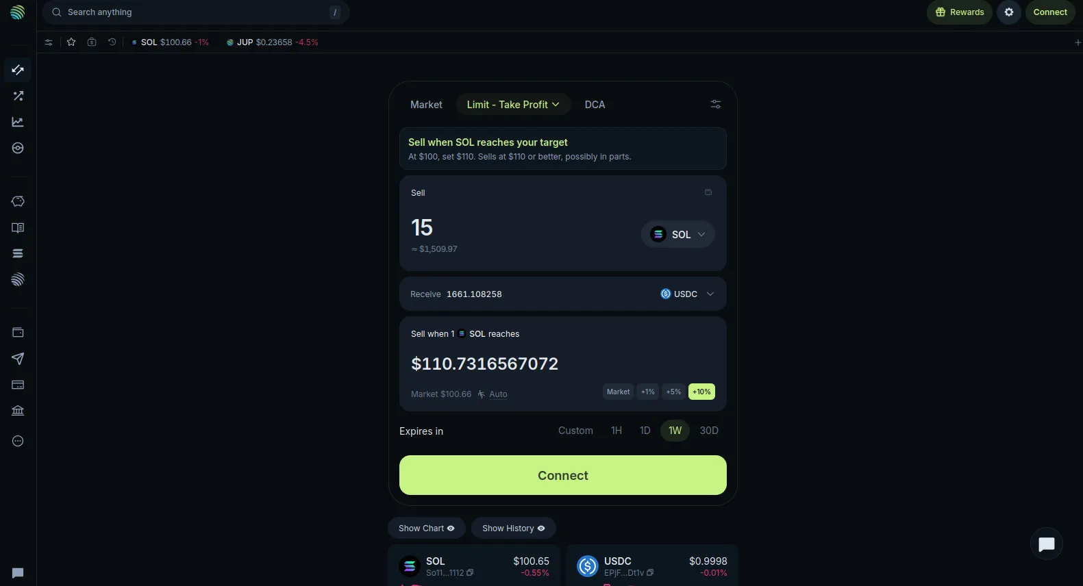This screenshot has height=586, width=1083.
Task: Open the ticker bar filter sliders icon
Action: (49, 42)
